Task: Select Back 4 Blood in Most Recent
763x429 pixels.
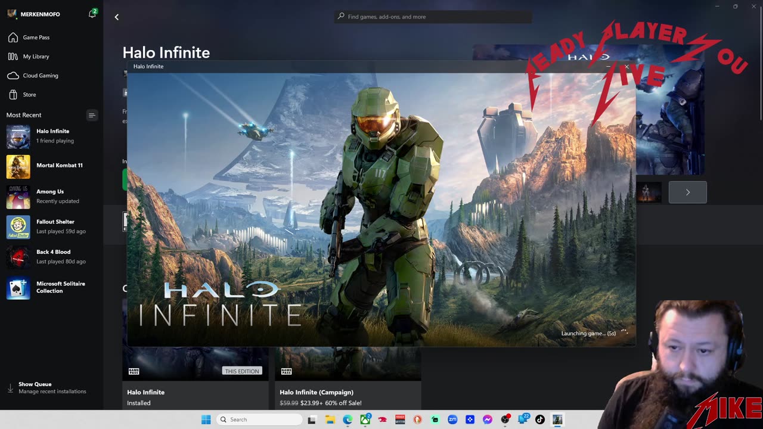Action: click(x=51, y=256)
